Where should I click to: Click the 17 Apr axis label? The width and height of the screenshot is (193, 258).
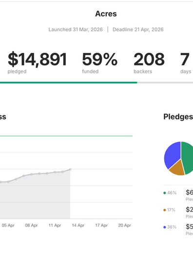[101, 225]
